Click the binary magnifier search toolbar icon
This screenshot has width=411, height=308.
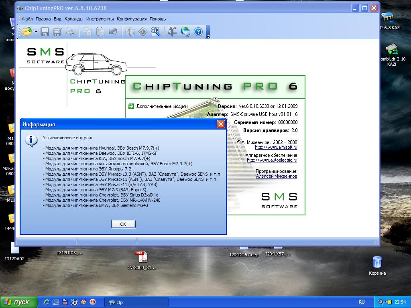point(156,32)
